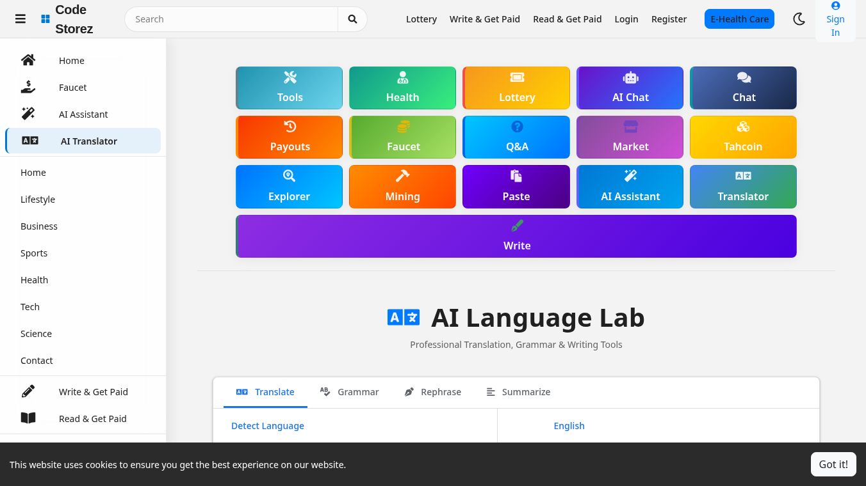Click the Register link

pyautogui.click(x=669, y=19)
